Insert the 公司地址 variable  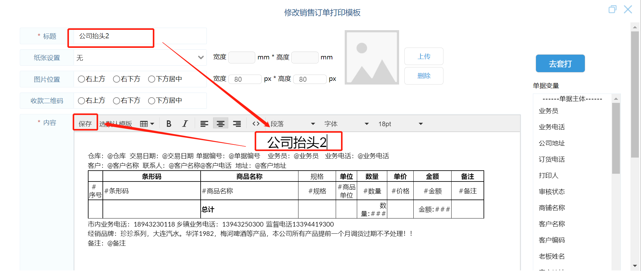tap(552, 143)
